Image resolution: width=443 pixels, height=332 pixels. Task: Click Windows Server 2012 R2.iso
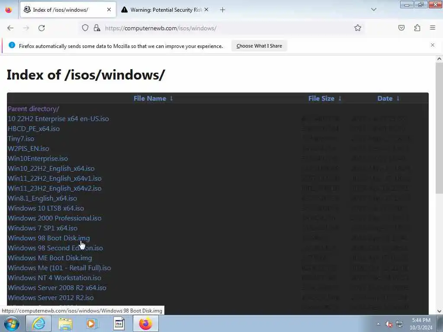51,297
